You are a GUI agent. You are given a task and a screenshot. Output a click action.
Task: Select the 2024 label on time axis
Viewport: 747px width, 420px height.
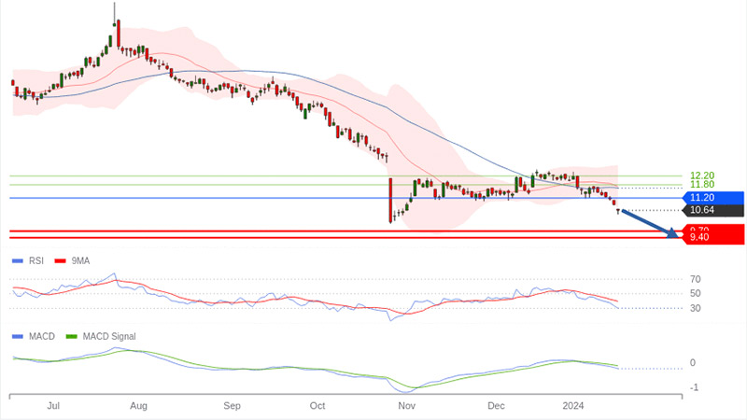(573, 406)
